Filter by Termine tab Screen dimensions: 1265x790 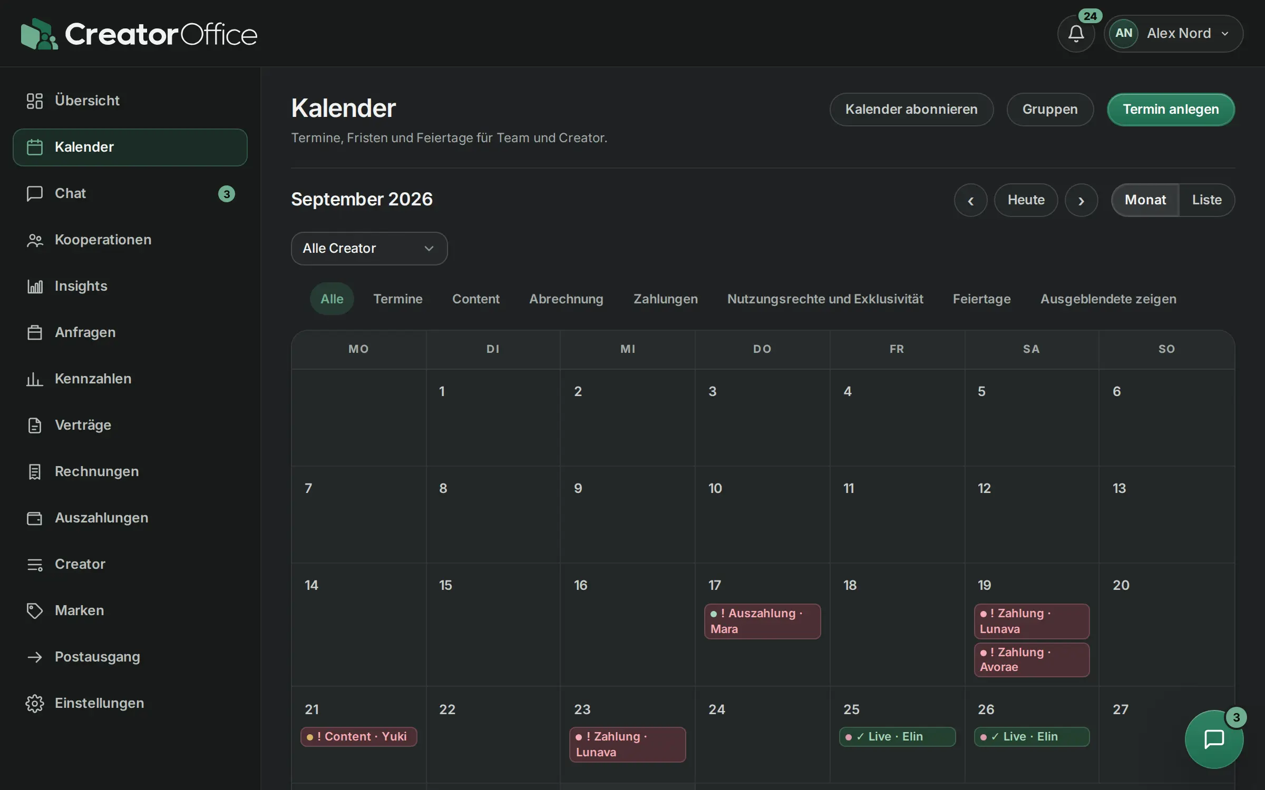pos(398,299)
